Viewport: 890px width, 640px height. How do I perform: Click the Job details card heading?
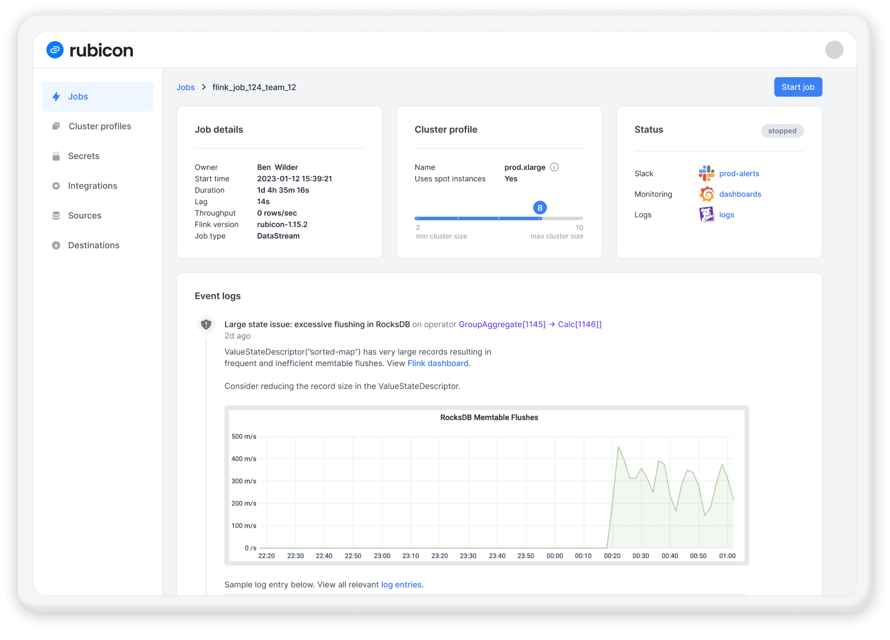(x=218, y=129)
